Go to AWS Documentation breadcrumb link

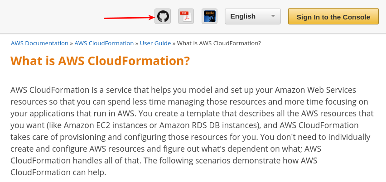[x=39, y=43]
